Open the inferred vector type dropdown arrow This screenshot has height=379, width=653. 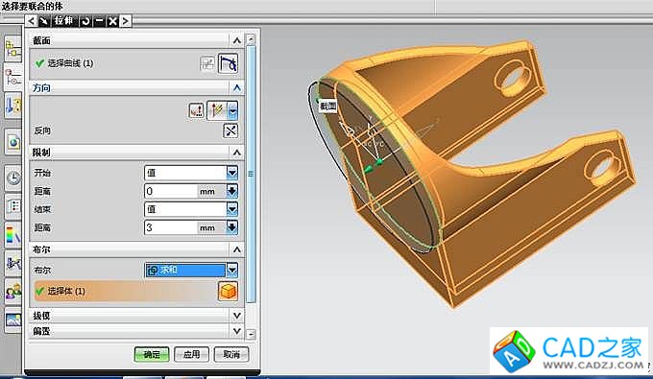tap(232, 110)
